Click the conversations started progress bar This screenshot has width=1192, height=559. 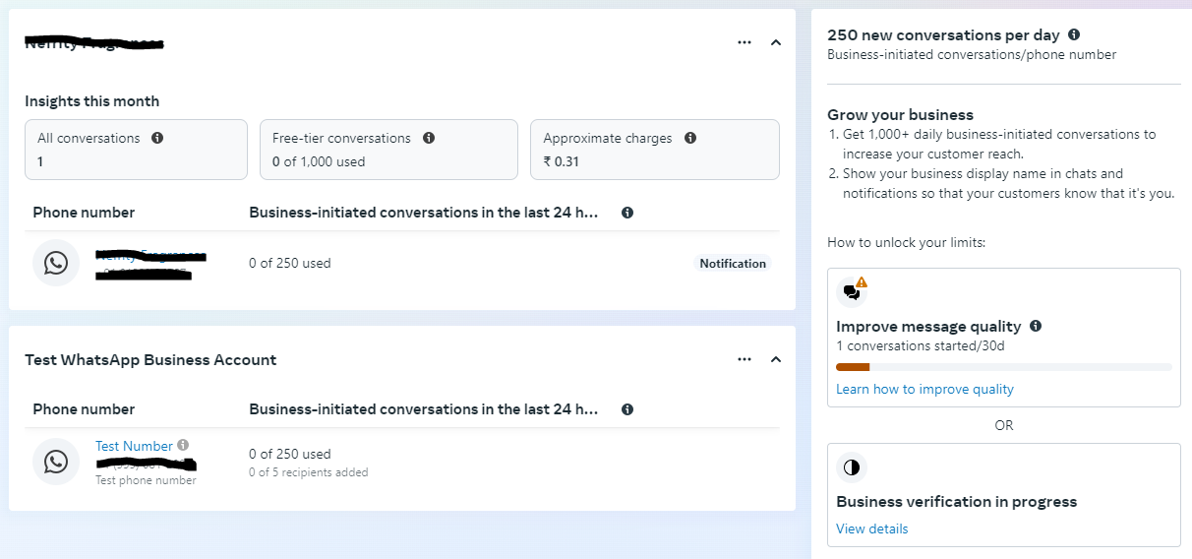coord(1004,367)
